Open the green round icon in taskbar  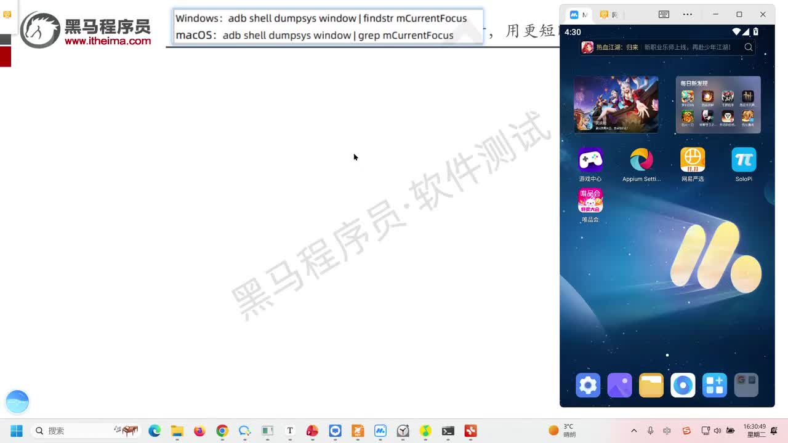(425, 431)
